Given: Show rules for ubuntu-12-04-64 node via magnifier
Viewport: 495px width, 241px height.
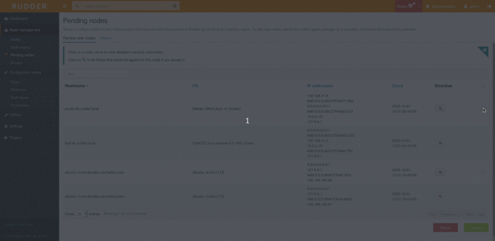Looking at the screenshot, I should point(440,196).
